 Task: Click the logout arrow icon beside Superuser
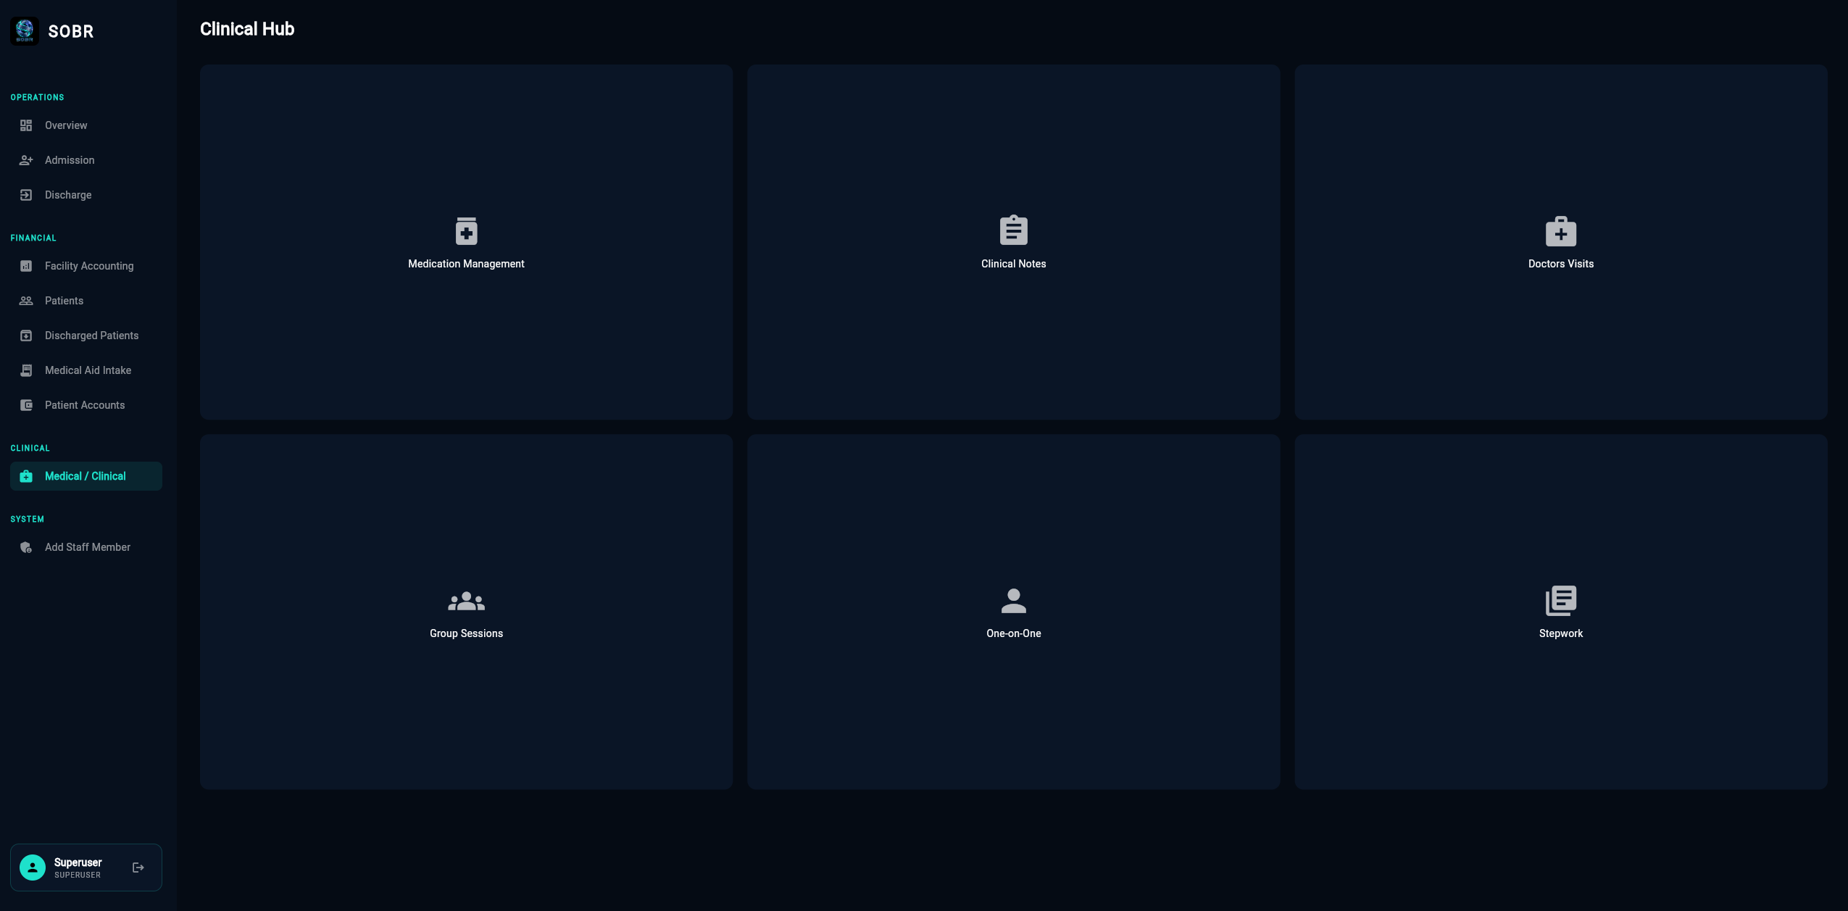coord(138,868)
